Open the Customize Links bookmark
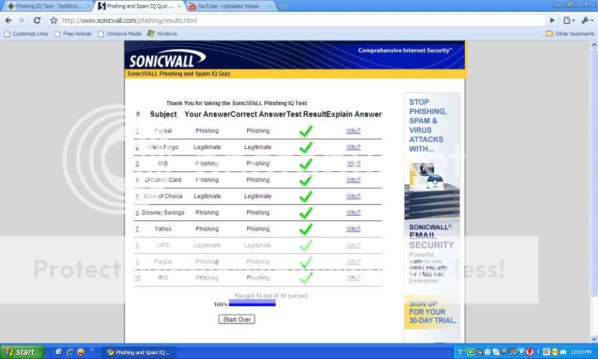 coord(26,33)
